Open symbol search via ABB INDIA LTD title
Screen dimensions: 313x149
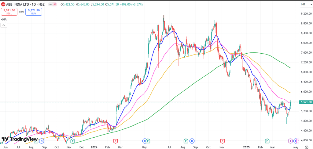click(26, 4)
